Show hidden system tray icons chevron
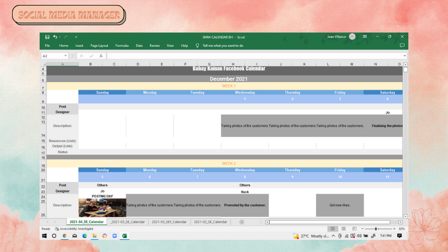This screenshot has width=448, height=252. [x=333, y=236]
